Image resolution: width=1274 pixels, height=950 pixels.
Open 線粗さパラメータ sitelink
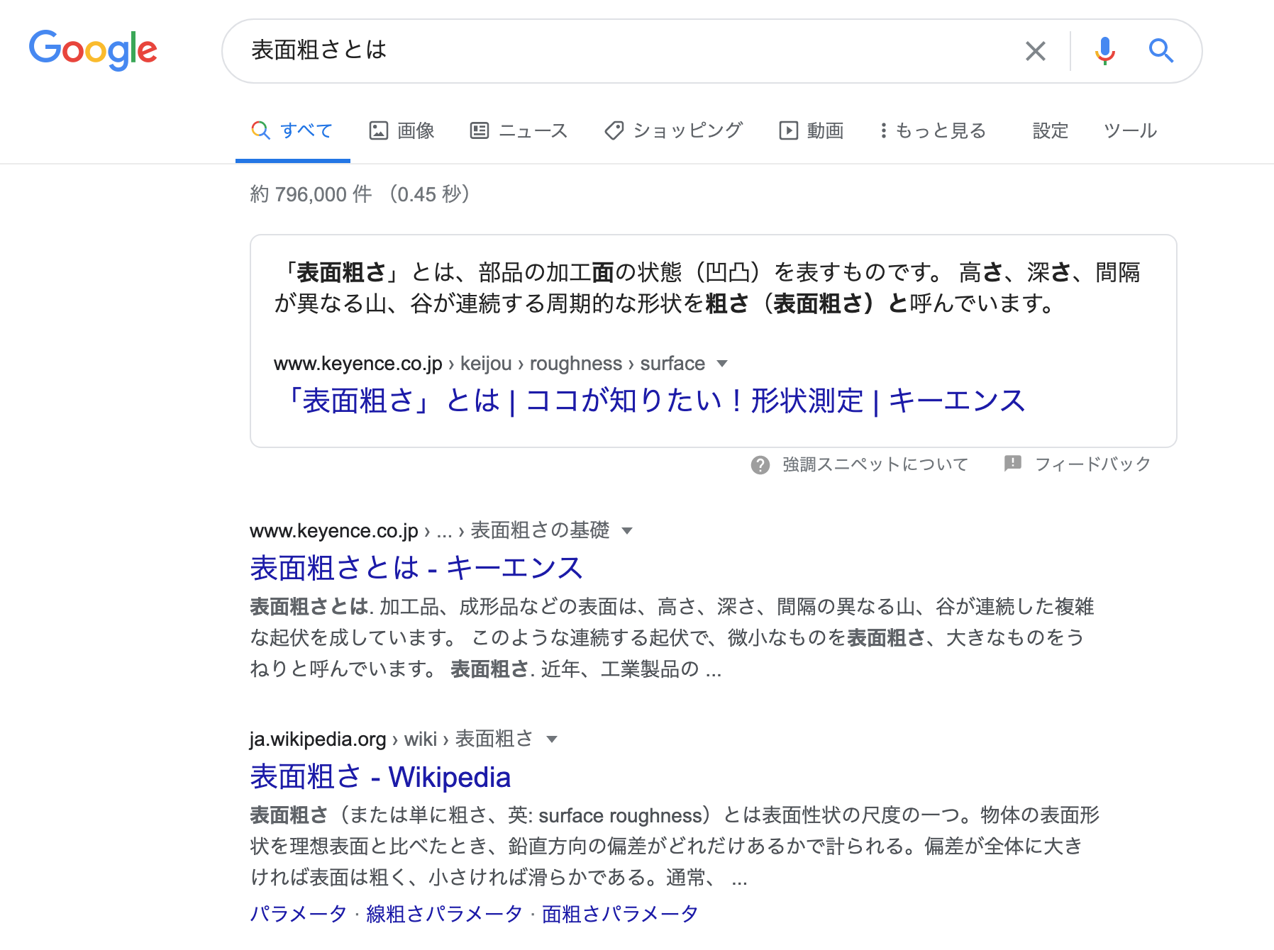pyautogui.click(x=445, y=914)
